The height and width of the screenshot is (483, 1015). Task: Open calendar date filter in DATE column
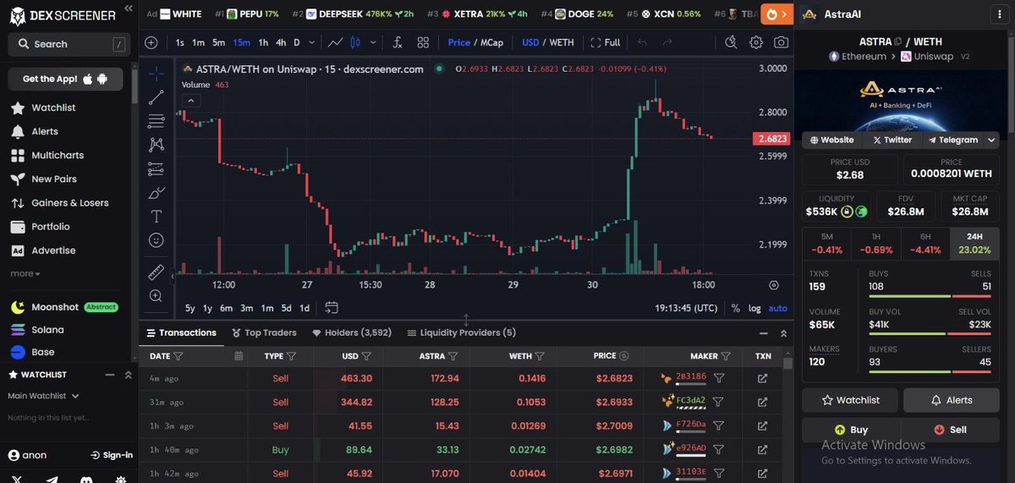[x=239, y=356]
